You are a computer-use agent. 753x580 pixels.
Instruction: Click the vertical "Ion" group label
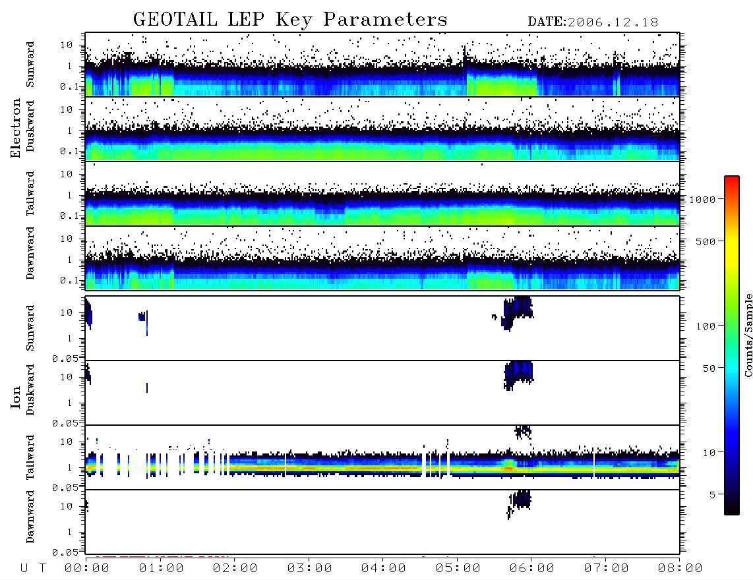coord(15,397)
